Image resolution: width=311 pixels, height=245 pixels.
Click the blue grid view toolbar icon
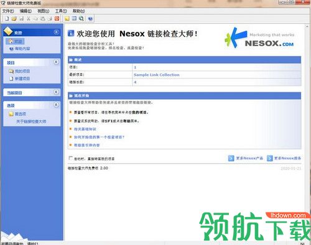tap(74, 19)
